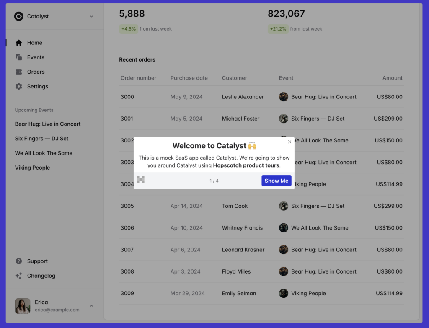Click the Orders ticket icon
This screenshot has height=328, width=429.
(18, 72)
